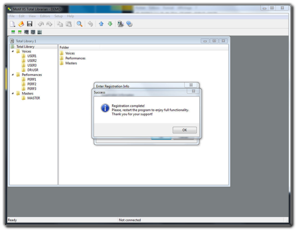The width and height of the screenshot is (299, 233).
Task: Click the first green-display icon on second toolbar
Action: tap(13, 32)
